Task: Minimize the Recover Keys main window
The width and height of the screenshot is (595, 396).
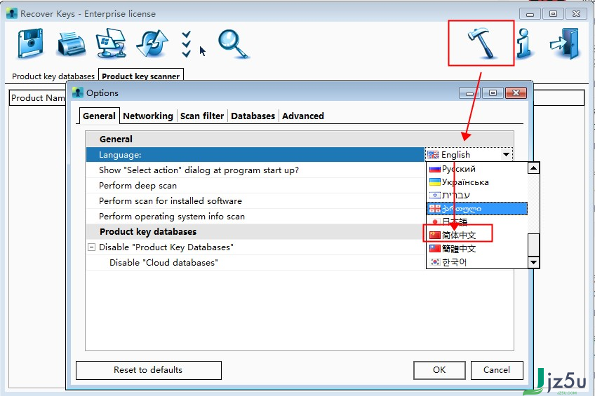Action: pos(530,14)
